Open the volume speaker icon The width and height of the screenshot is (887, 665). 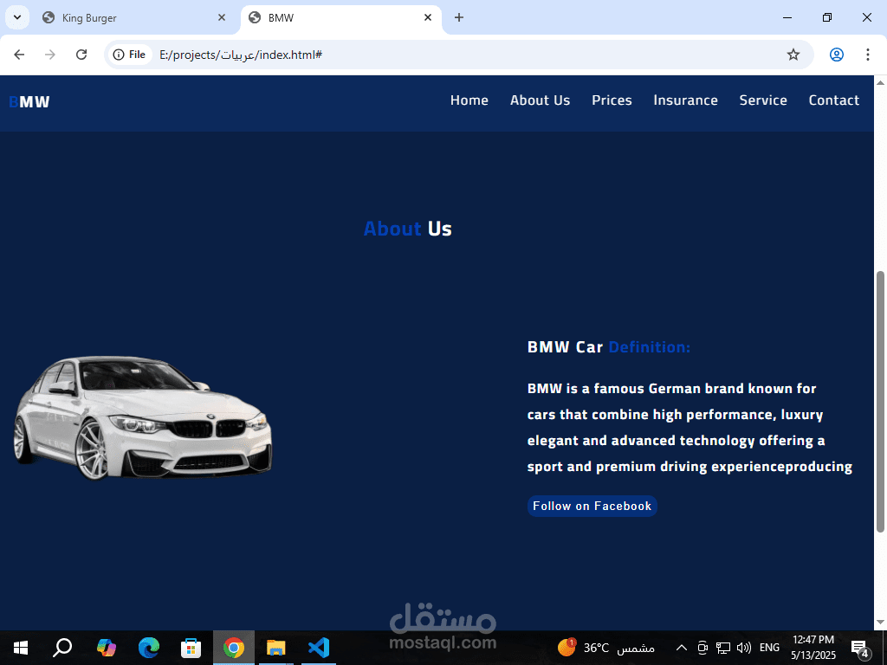click(744, 648)
